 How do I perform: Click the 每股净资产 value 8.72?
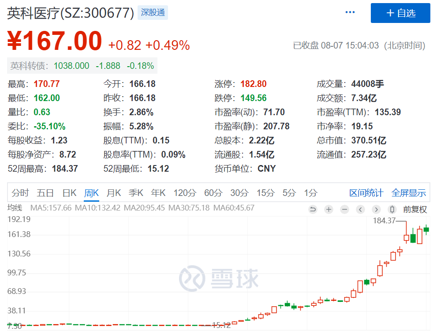[x=67, y=154]
